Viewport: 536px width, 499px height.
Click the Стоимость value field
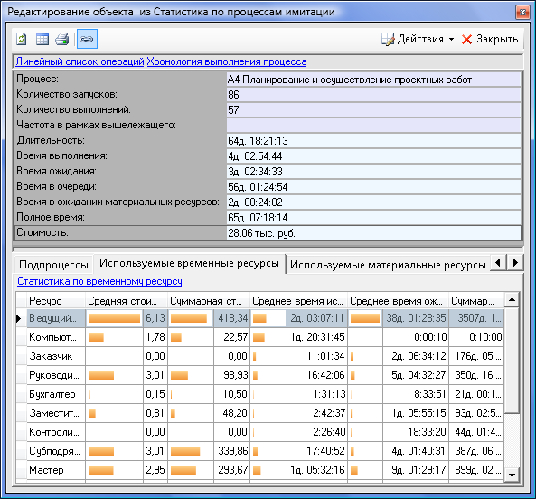click(373, 233)
